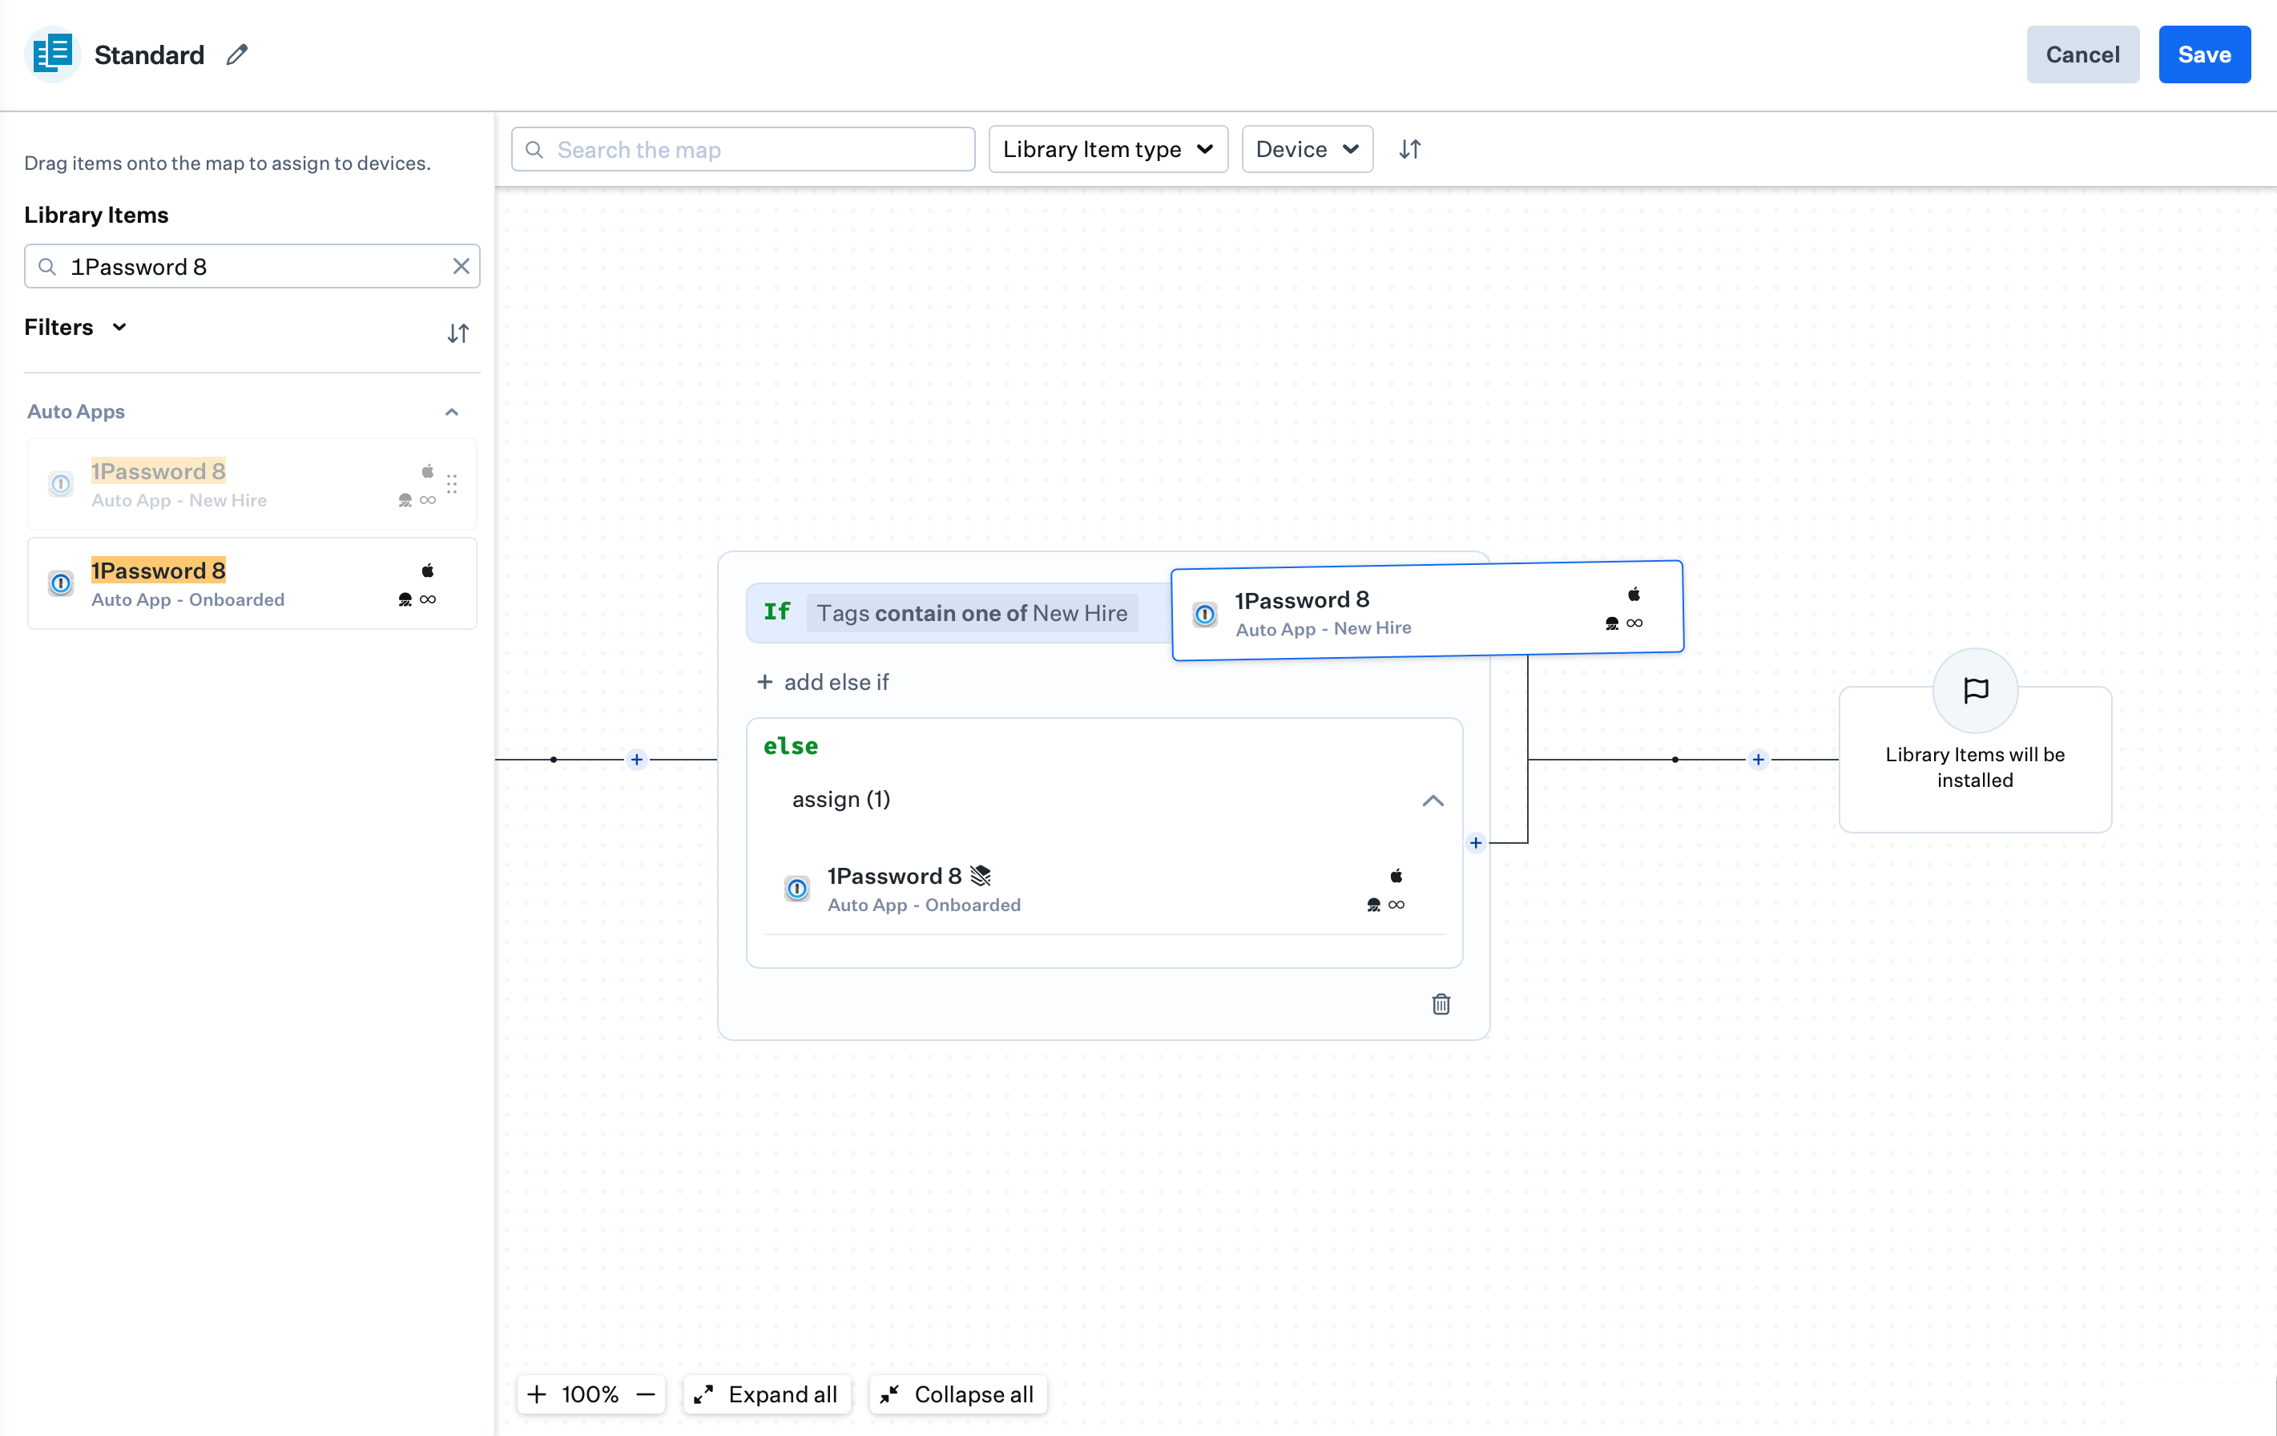This screenshot has width=2277, height=1436.
Task: Click the Cancel button
Action: [x=2082, y=54]
